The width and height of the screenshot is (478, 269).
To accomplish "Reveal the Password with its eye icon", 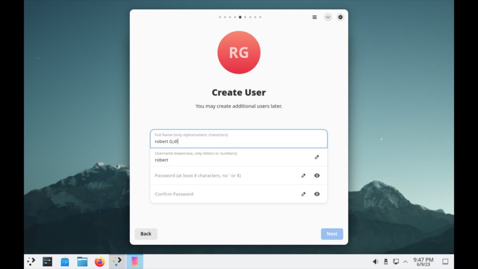I will coord(317,176).
